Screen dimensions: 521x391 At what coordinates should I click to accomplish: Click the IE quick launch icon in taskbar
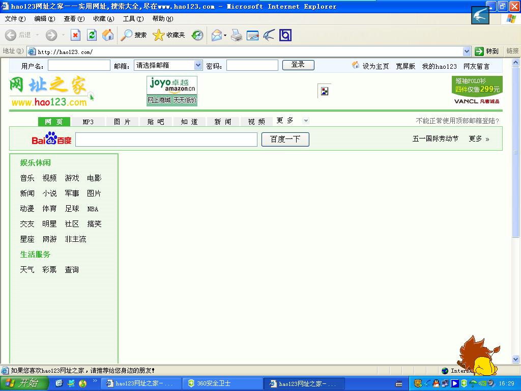point(59,383)
